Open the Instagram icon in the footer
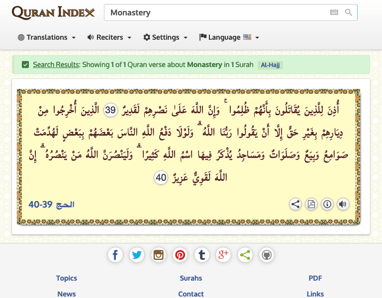 pos(159,255)
